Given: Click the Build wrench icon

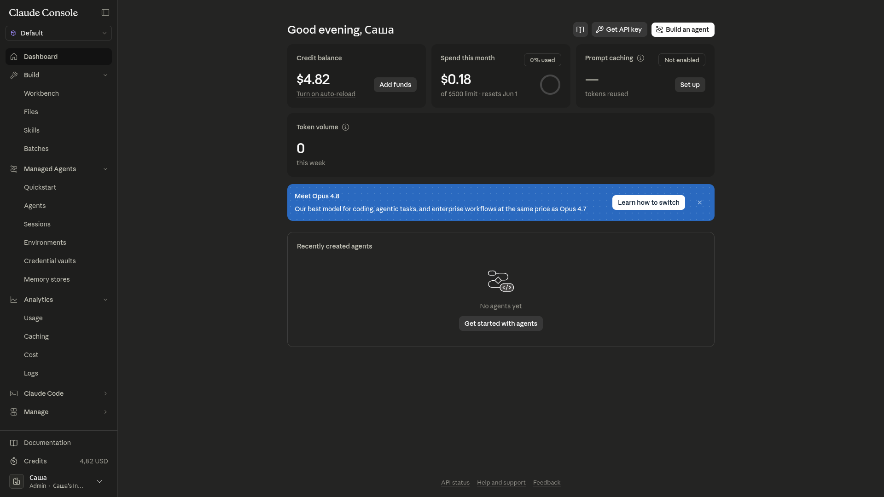Looking at the screenshot, I should pos(14,75).
